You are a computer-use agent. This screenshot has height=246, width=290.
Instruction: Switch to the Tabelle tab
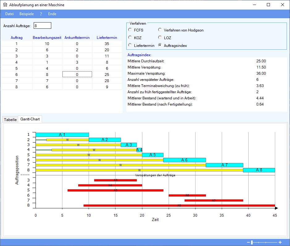pos(10,119)
